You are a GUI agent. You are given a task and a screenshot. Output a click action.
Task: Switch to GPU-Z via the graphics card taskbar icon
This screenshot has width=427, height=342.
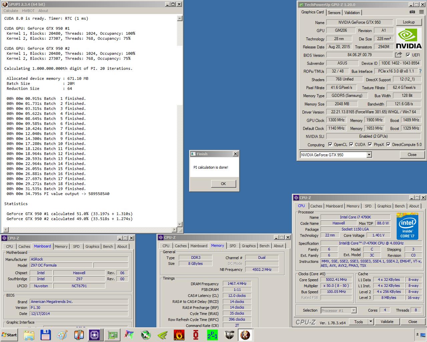[x=112, y=335]
